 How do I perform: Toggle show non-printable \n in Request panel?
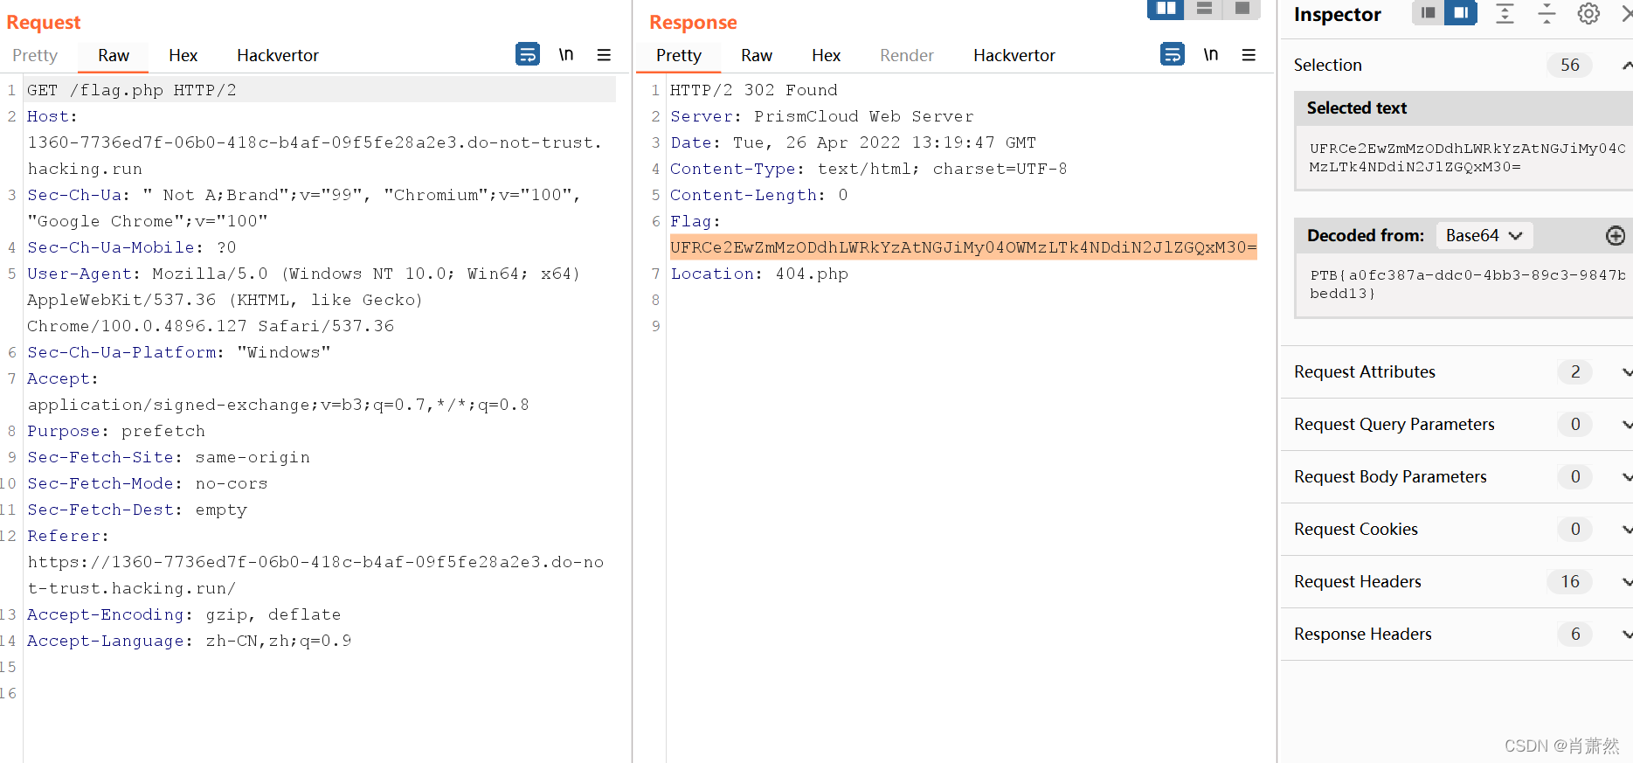(566, 54)
